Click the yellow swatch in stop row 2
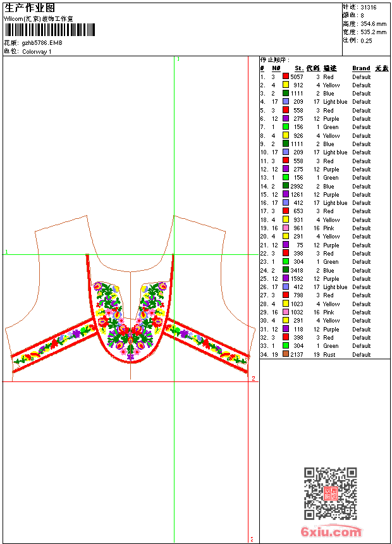Screen dimensions: 392x544 [x=286, y=85]
